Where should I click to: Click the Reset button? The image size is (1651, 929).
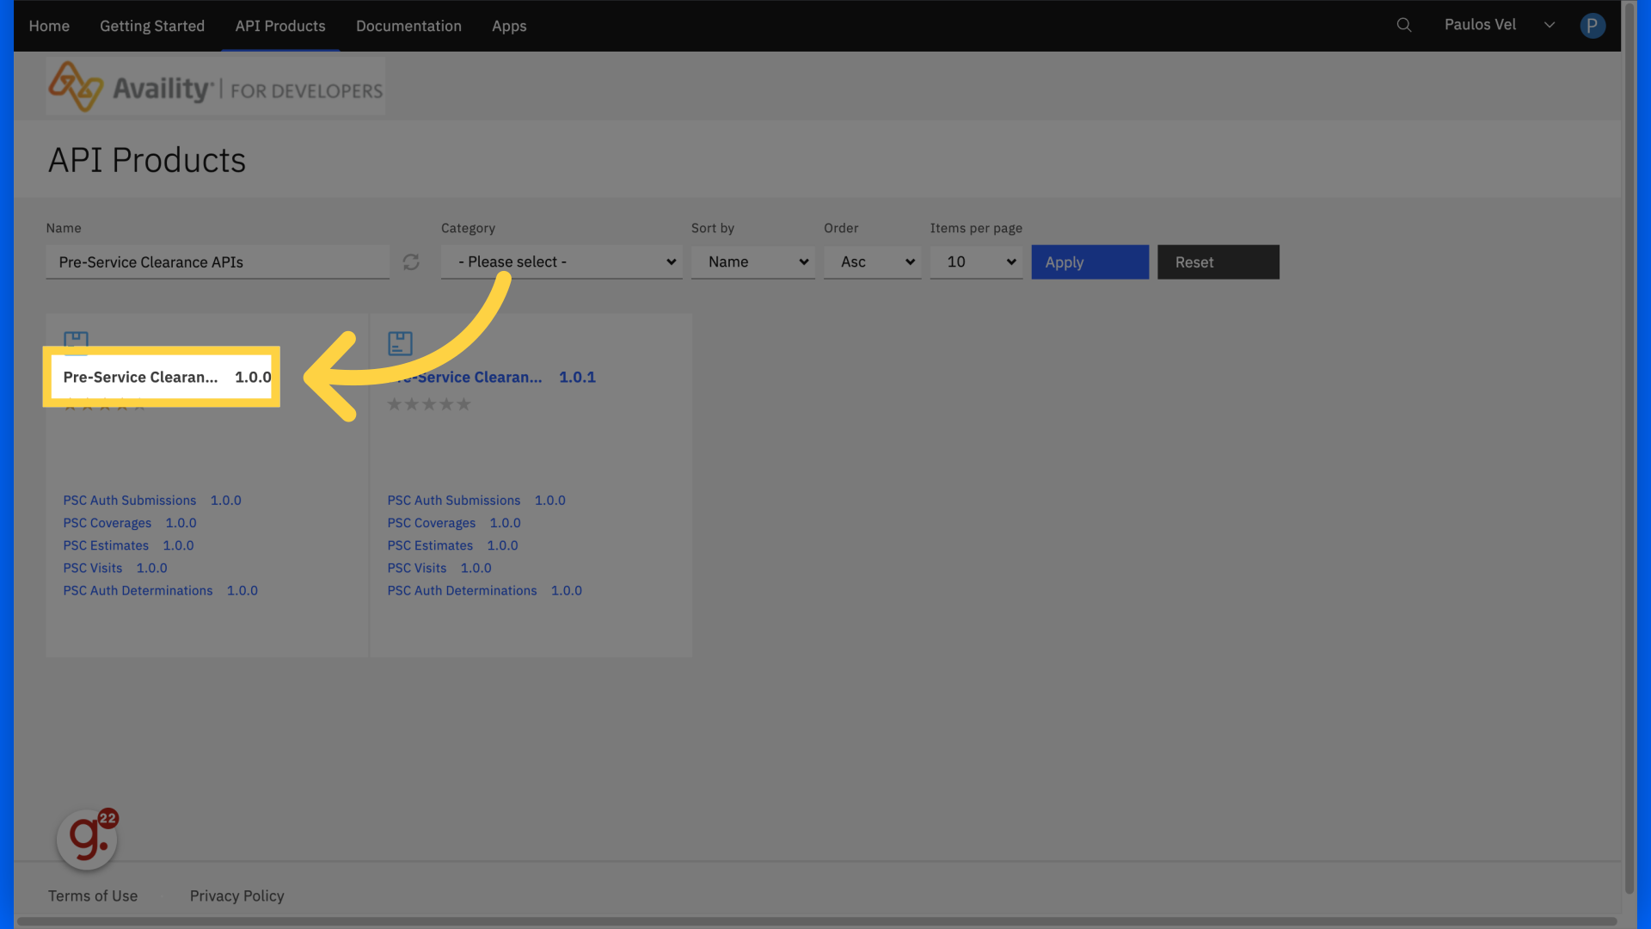click(1218, 261)
